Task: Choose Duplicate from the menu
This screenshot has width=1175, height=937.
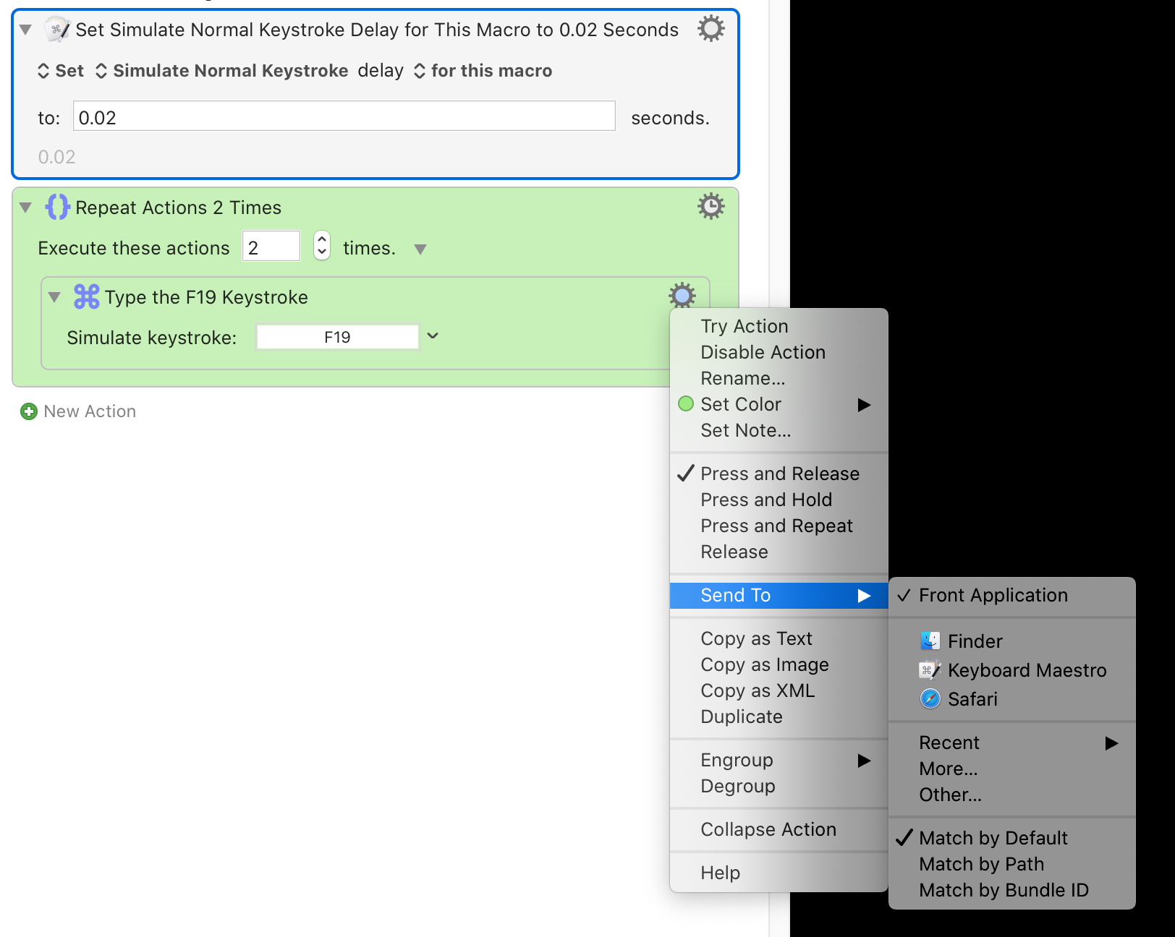Action: pyautogui.click(x=779, y=716)
